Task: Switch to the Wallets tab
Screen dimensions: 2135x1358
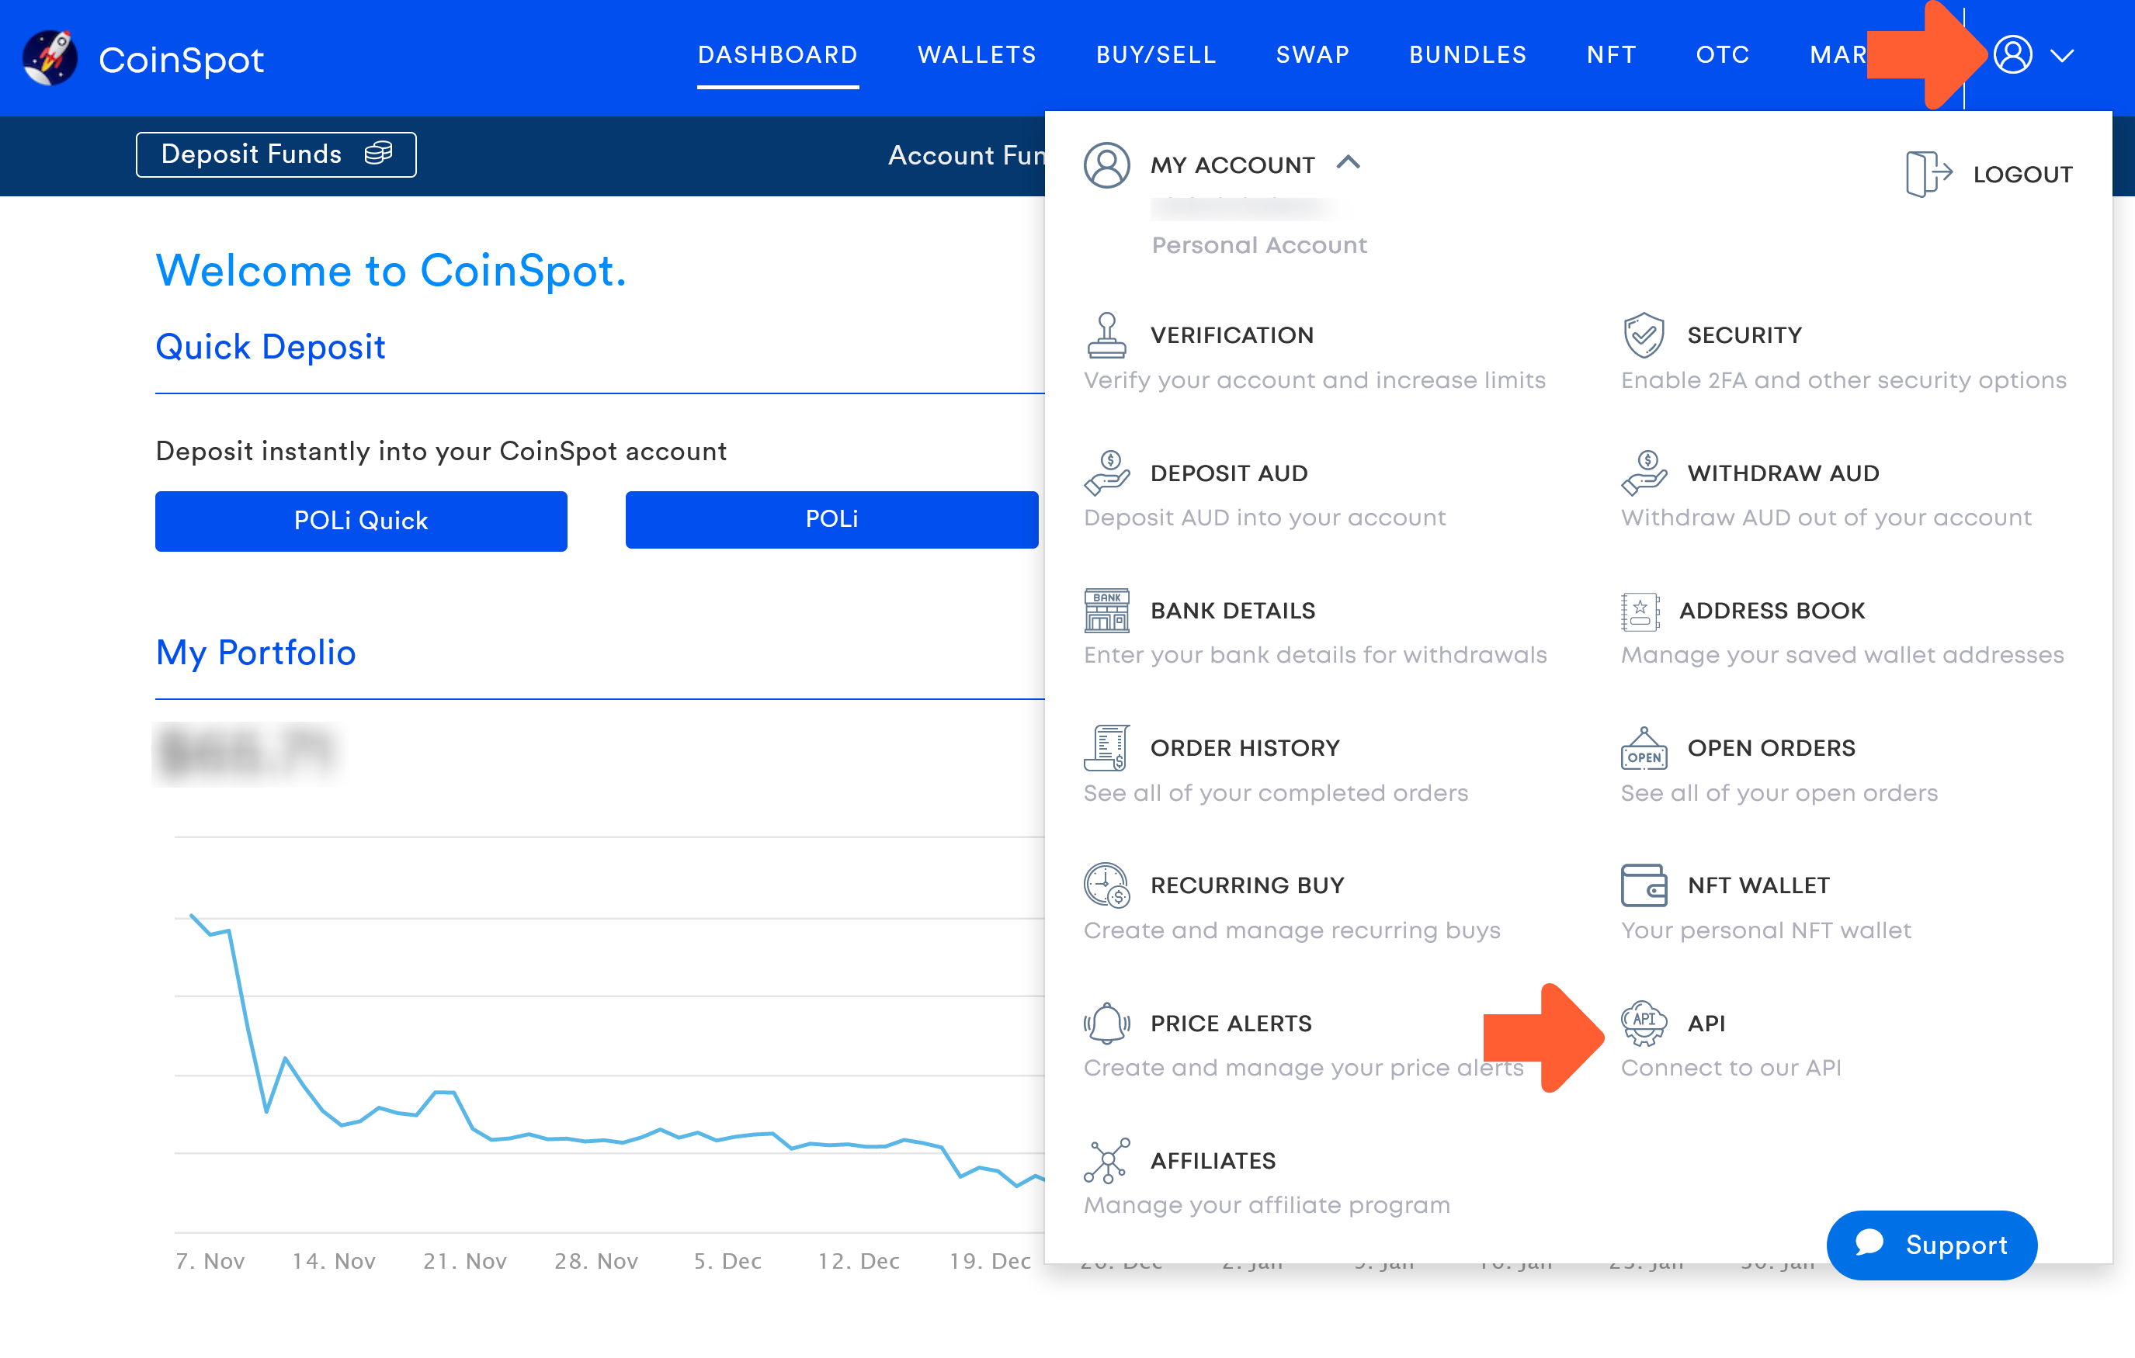Action: (x=976, y=55)
